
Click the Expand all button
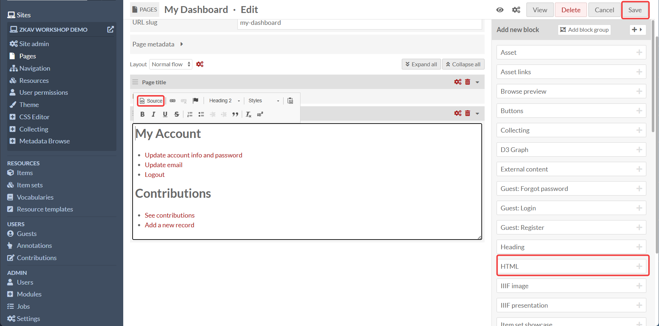[x=421, y=64]
